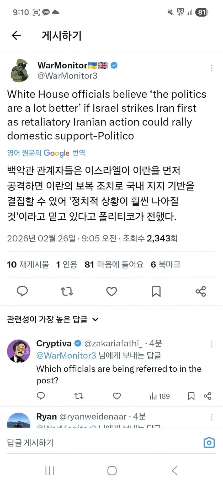
Task: Open WarMonitor's verified badge
Action: 113,65
